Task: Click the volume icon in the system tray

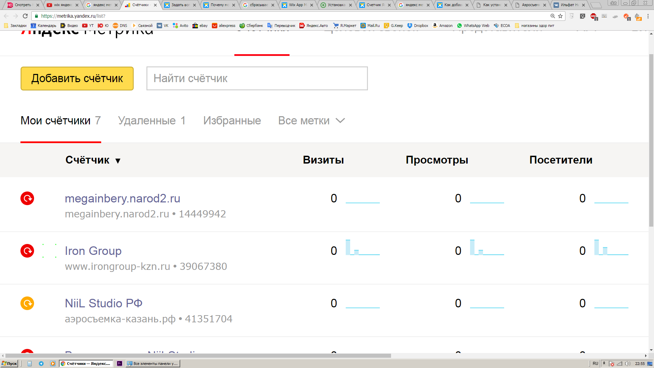Action: (x=627, y=364)
